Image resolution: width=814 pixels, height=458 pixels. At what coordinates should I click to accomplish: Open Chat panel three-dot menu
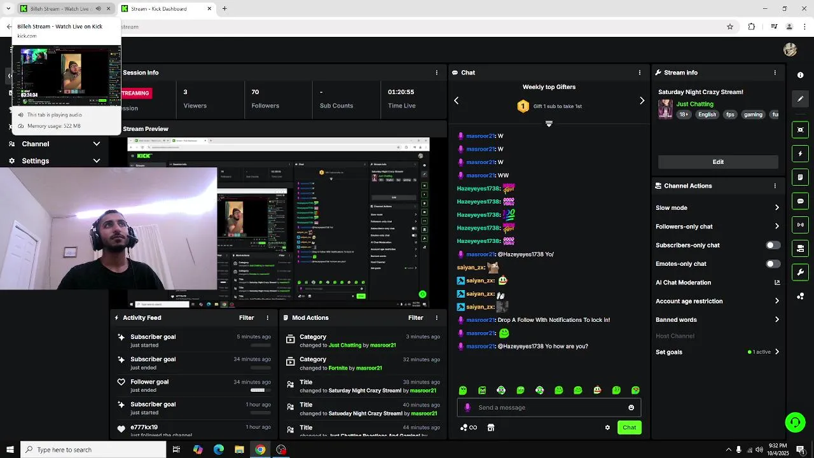(640, 73)
